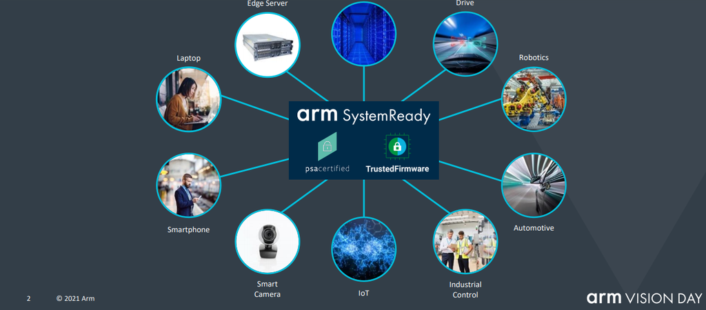The width and height of the screenshot is (706, 310).
Task: Click the slide number 2
Action: (29, 298)
